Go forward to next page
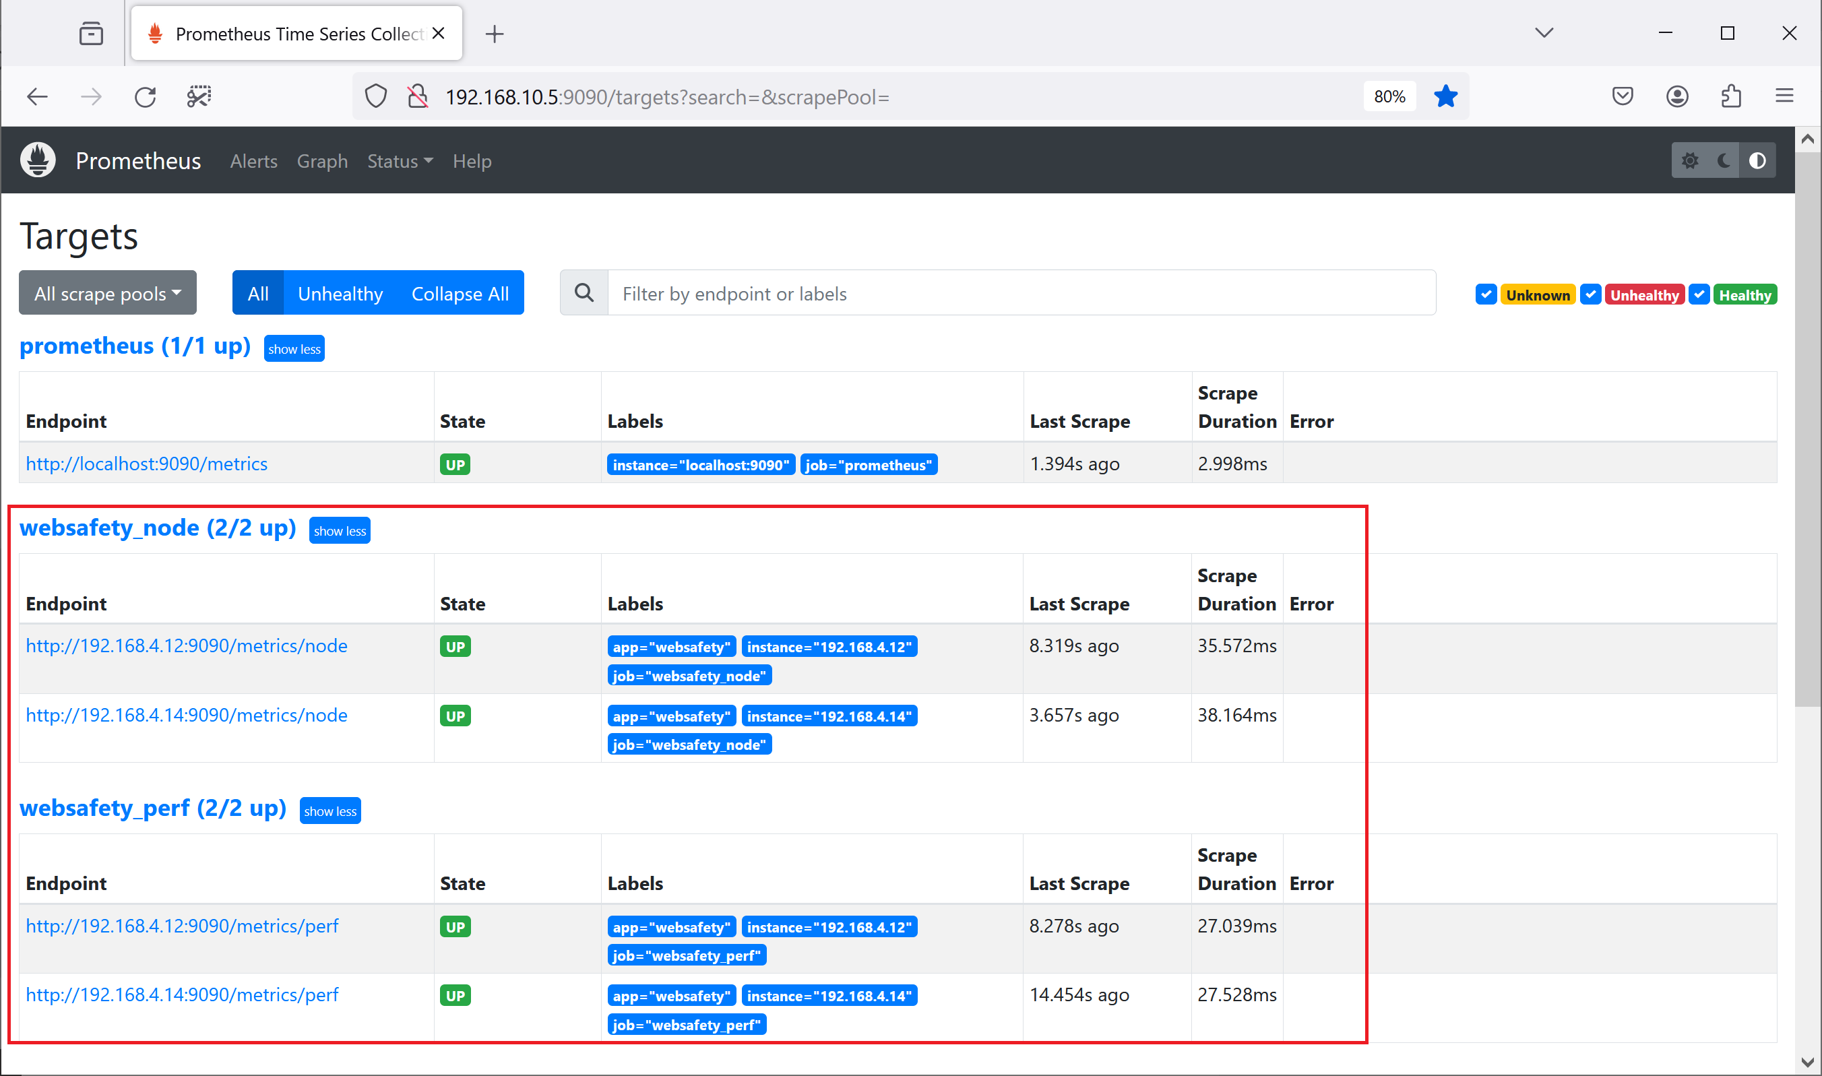Screen dimensions: 1822x1076 pos(92,96)
